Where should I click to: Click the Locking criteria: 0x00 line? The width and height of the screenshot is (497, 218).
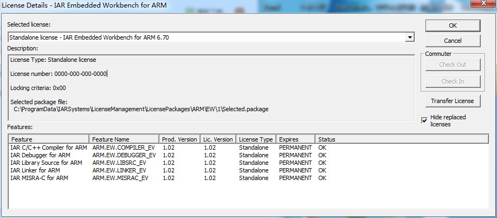tap(38, 88)
